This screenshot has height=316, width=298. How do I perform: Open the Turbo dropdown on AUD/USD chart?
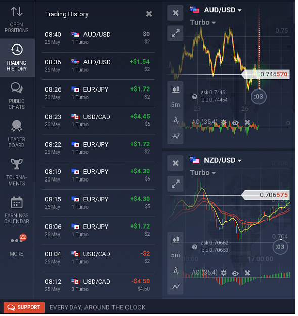point(203,22)
